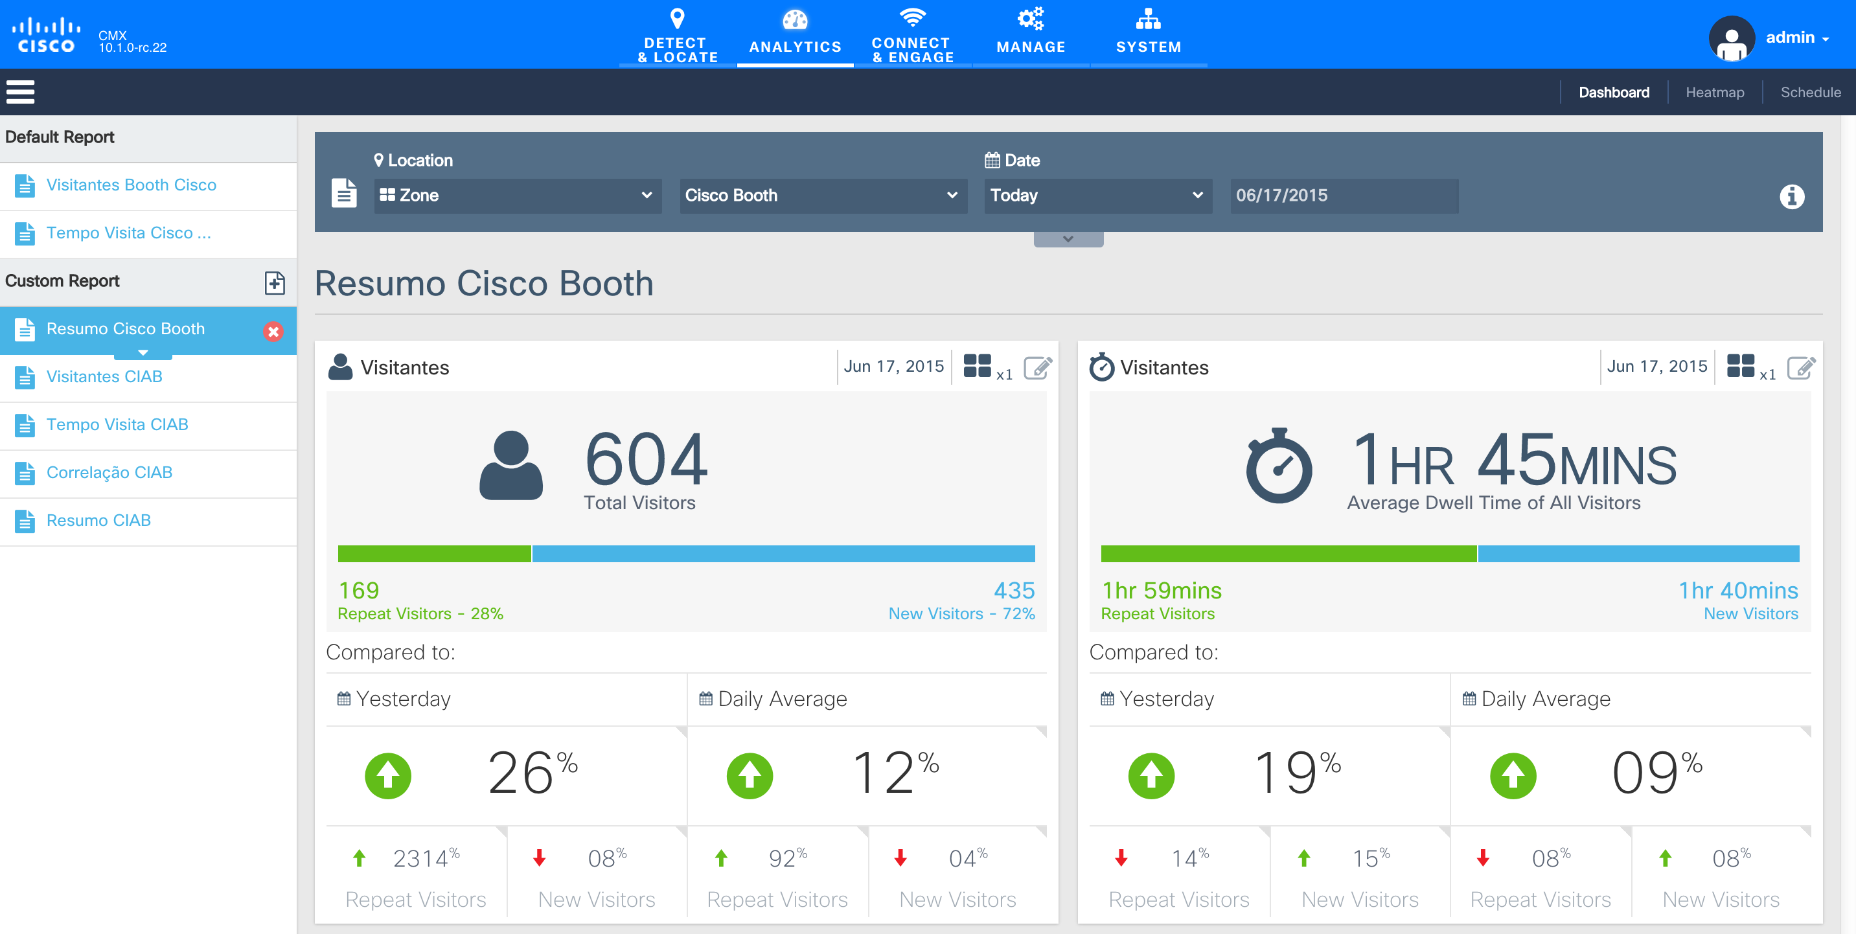This screenshot has width=1856, height=934.
Task: Click the report icon in filter bar
Action: tap(344, 193)
